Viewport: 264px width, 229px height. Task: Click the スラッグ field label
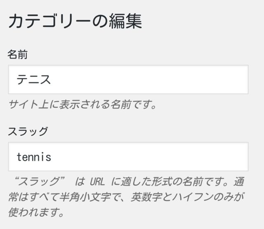click(x=28, y=132)
